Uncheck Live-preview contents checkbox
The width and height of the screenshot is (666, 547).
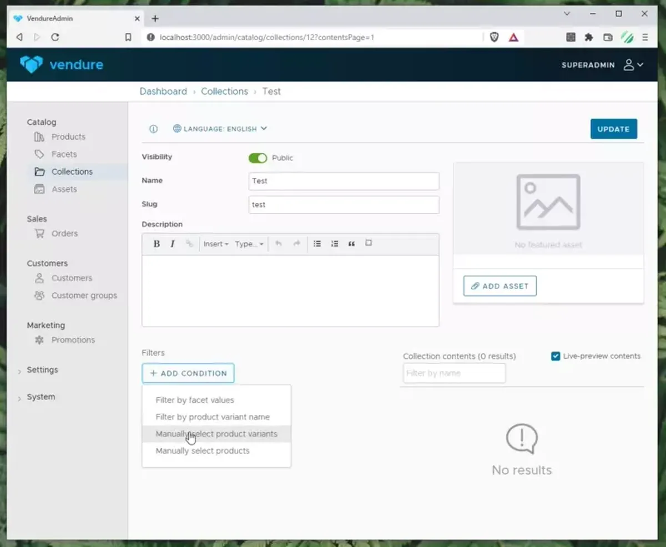click(555, 356)
